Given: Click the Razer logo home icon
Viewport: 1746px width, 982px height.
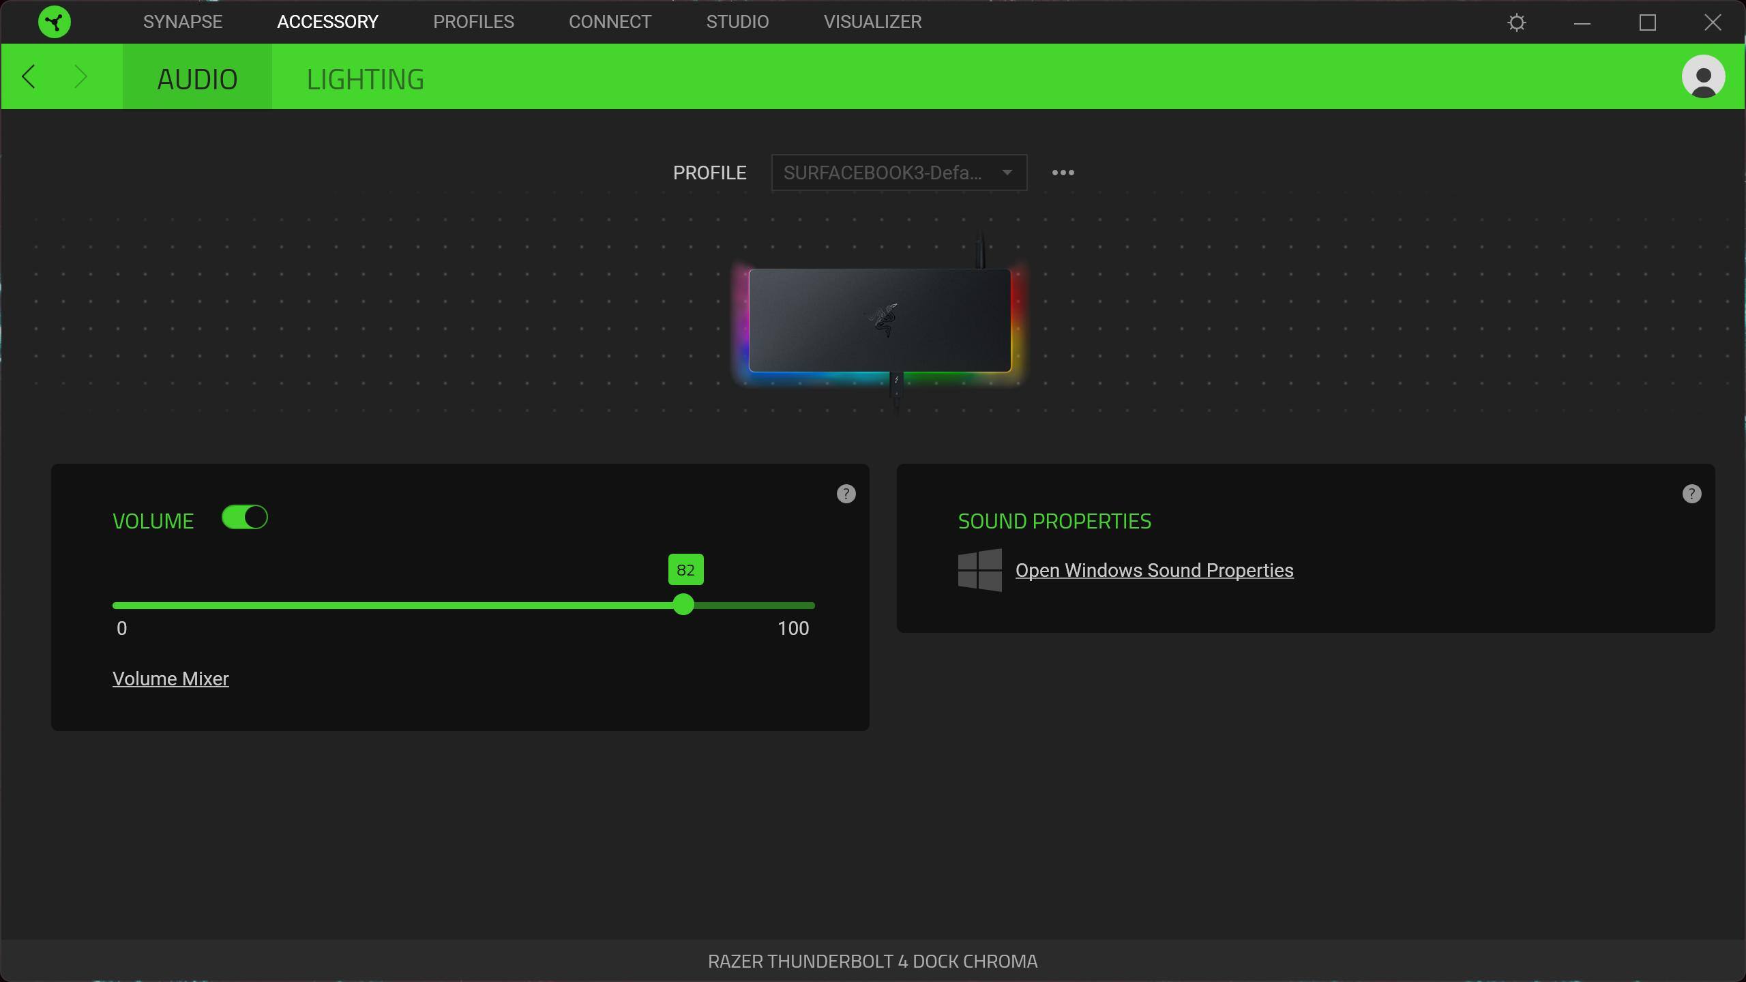Looking at the screenshot, I should (55, 22).
